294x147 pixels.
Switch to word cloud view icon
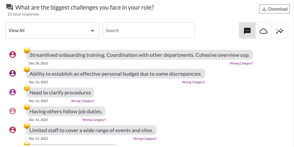264,31
